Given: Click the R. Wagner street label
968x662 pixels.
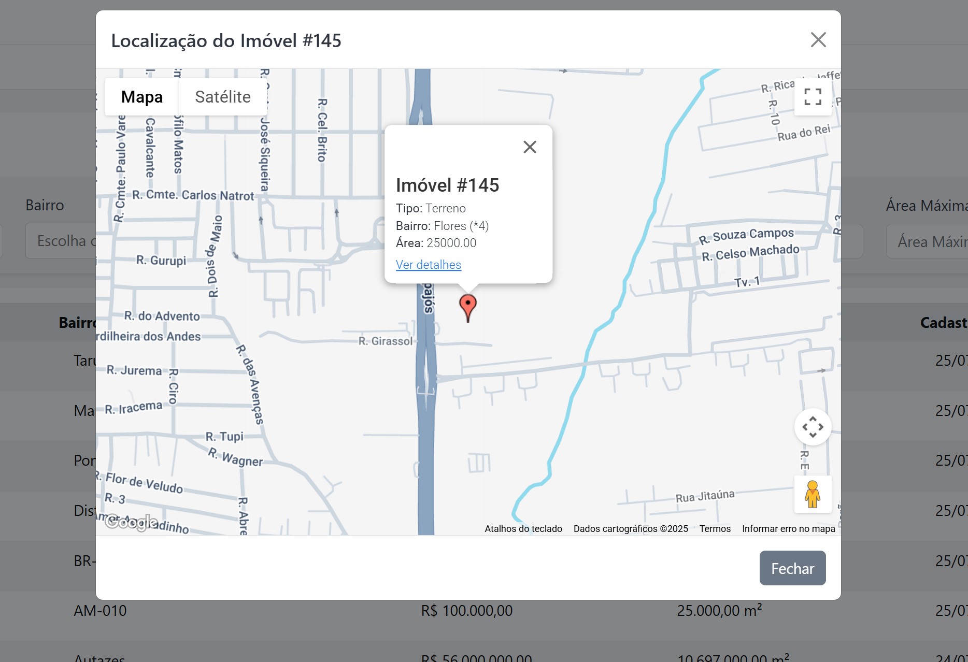Looking at the screenshot, I should pyautogui.click(x=235, y=457).
